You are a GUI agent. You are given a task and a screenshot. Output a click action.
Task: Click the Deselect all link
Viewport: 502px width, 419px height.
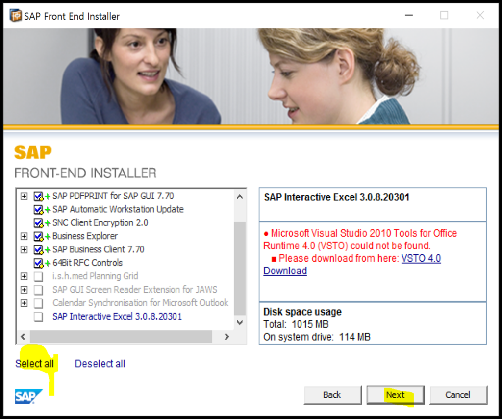(x=100, y=364)
